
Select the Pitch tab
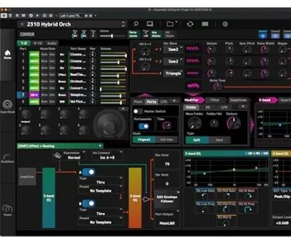[138, 101]
